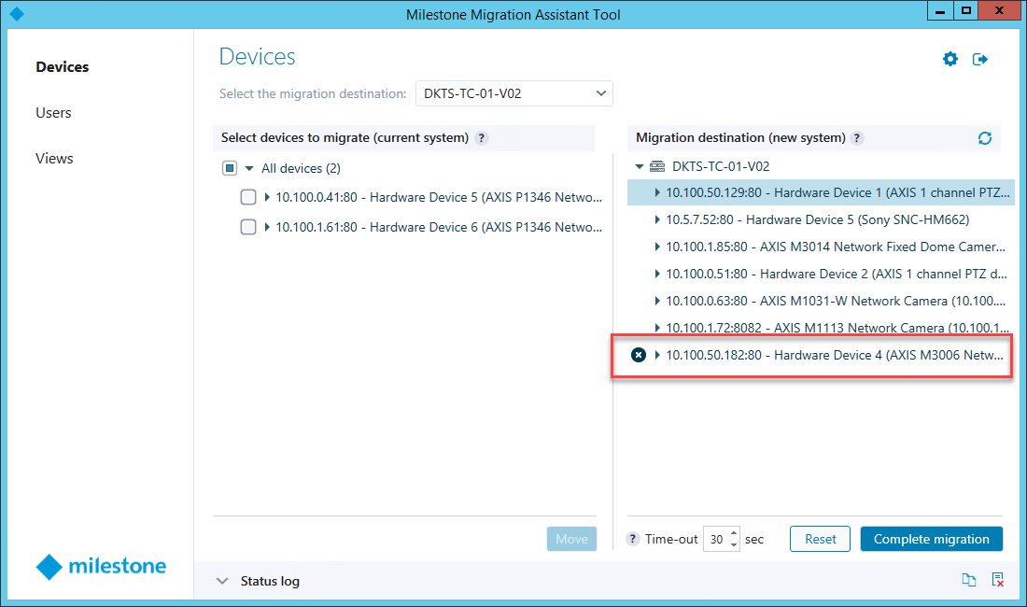Increase the Time-out seconds value
The image size is (1027, 607).
pos(734,534)
